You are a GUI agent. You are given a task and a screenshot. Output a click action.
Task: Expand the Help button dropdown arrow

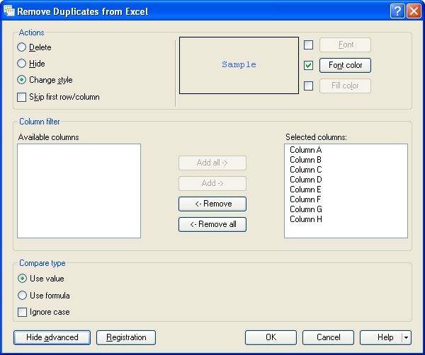click(x=406, y=338)
